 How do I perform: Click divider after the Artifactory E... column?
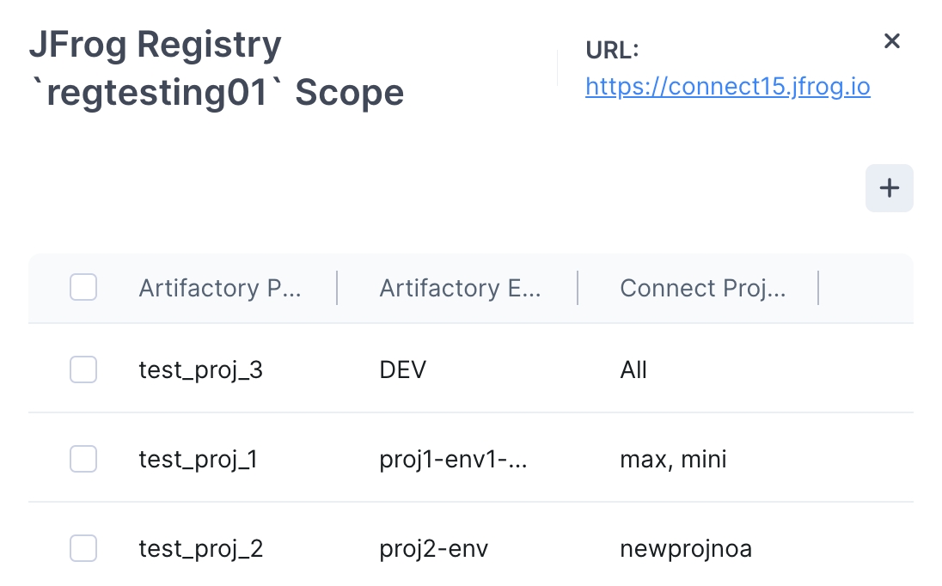[578, 288]
